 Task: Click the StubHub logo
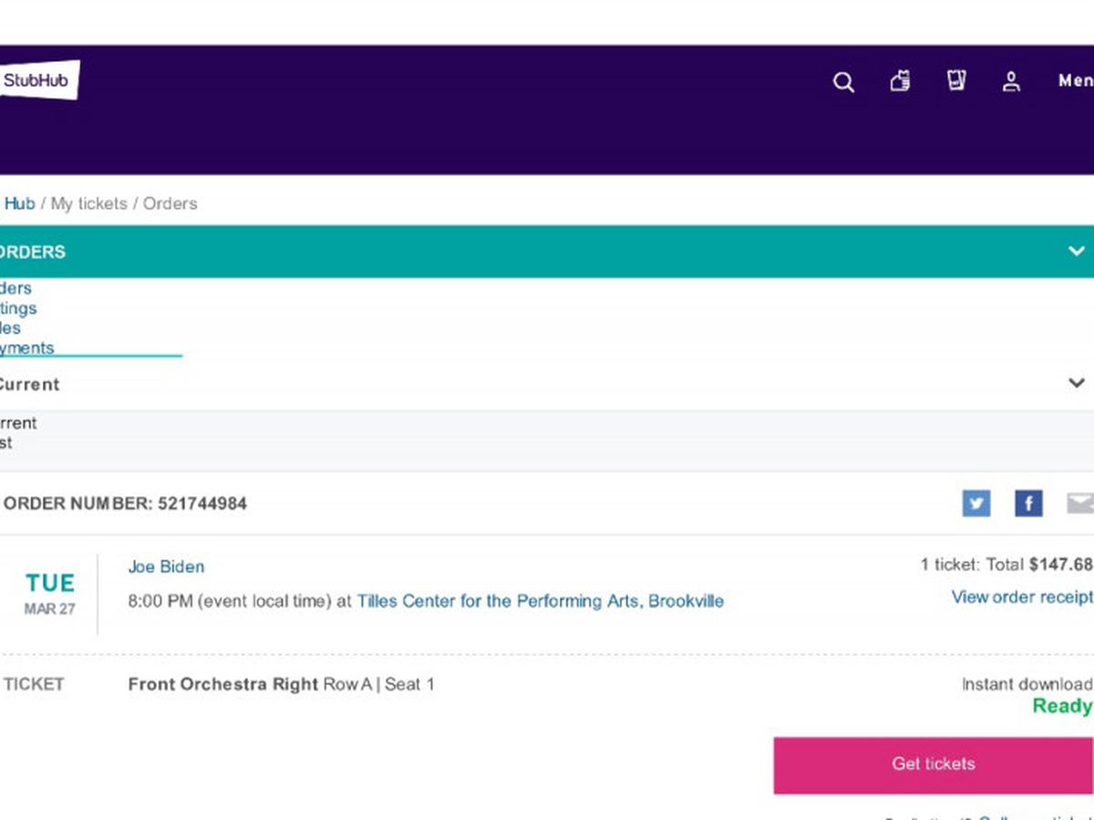click(x=38, y=80)
